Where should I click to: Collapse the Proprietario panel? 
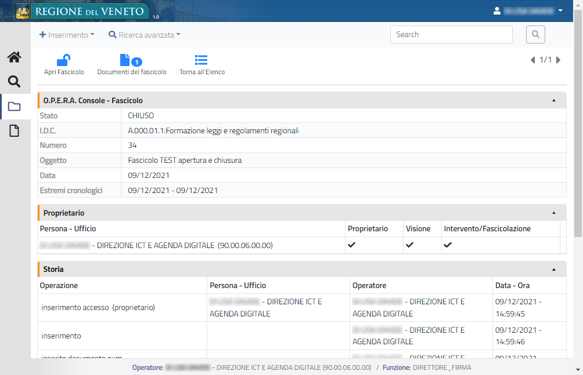[553, 213]
